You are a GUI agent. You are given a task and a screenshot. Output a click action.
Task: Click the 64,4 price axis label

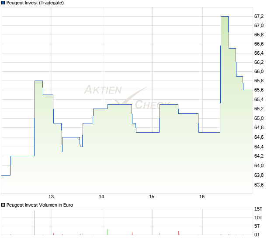pyautogui.click(x=259, y=147)
